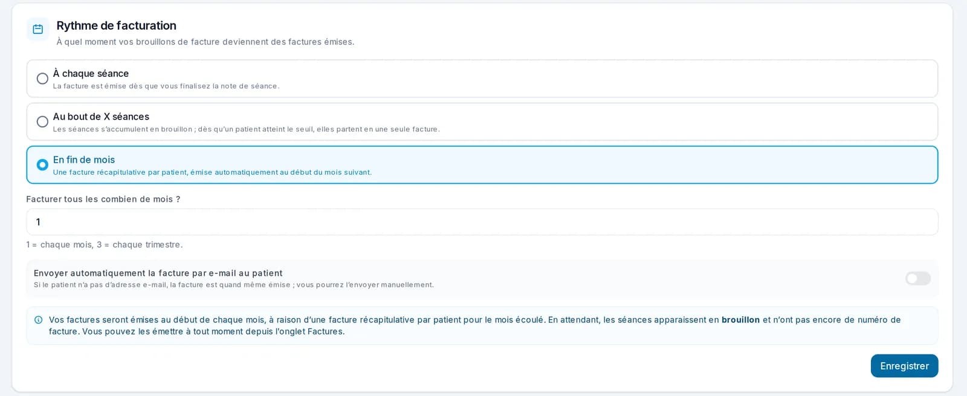Click the bold word 'brouillon' in the notice
967x396 pixels.
(740, 320)
